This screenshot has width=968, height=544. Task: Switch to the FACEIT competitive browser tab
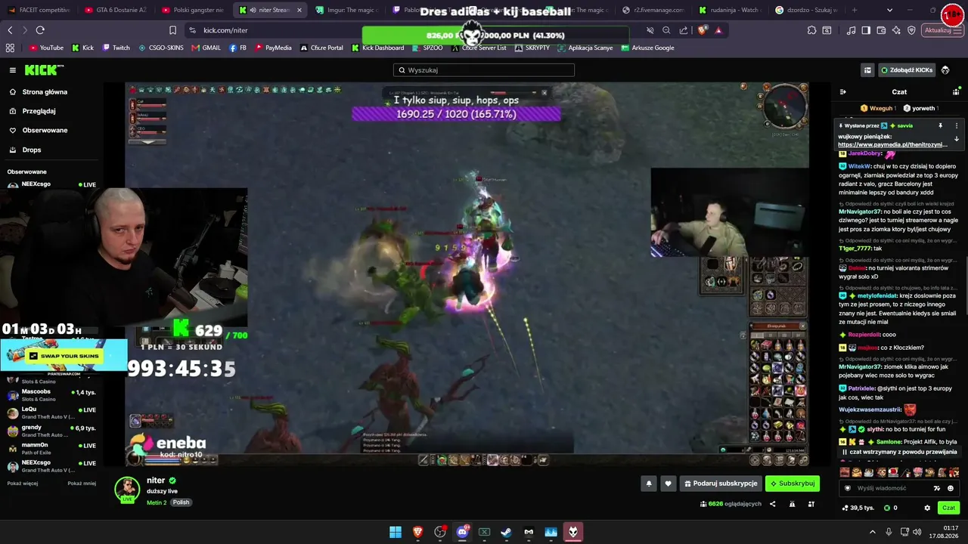coord(39,11)
